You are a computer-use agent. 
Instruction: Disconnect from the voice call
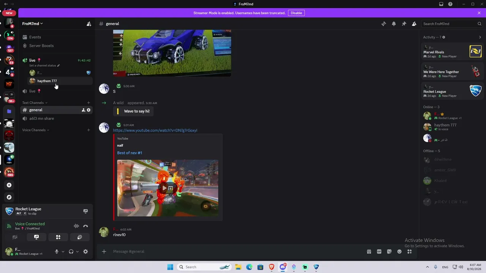click(x=85, y=226)
